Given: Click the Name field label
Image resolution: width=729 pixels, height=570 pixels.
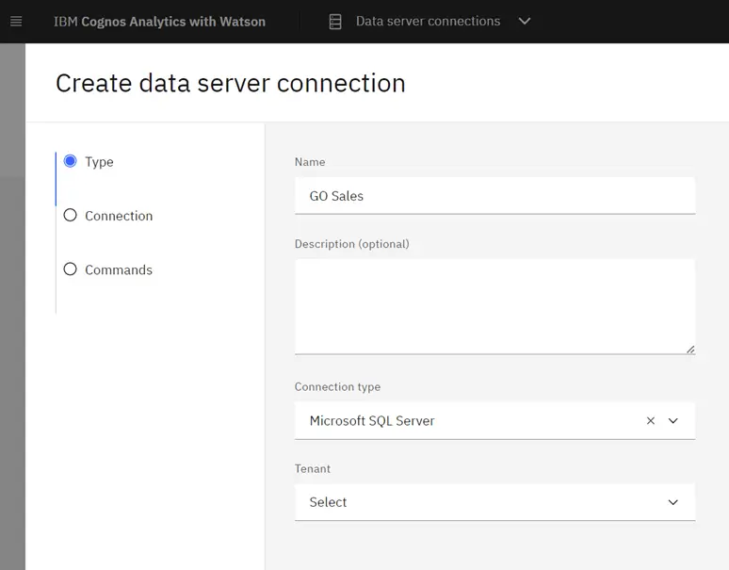Looking at the screenshot, I should pos(310,162).
